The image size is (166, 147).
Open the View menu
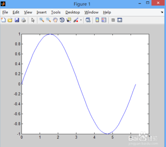(x=28, y=12)
